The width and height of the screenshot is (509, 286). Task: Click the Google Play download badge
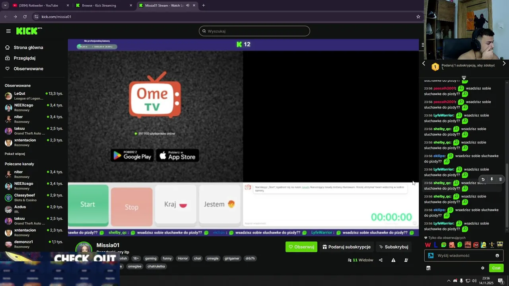(x=132, y=155)
